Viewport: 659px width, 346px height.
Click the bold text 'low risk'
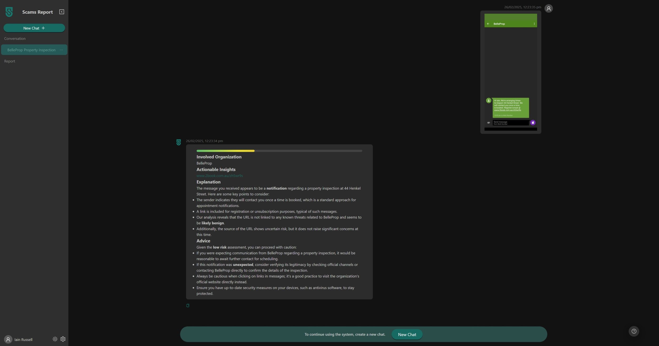[220, 247]
